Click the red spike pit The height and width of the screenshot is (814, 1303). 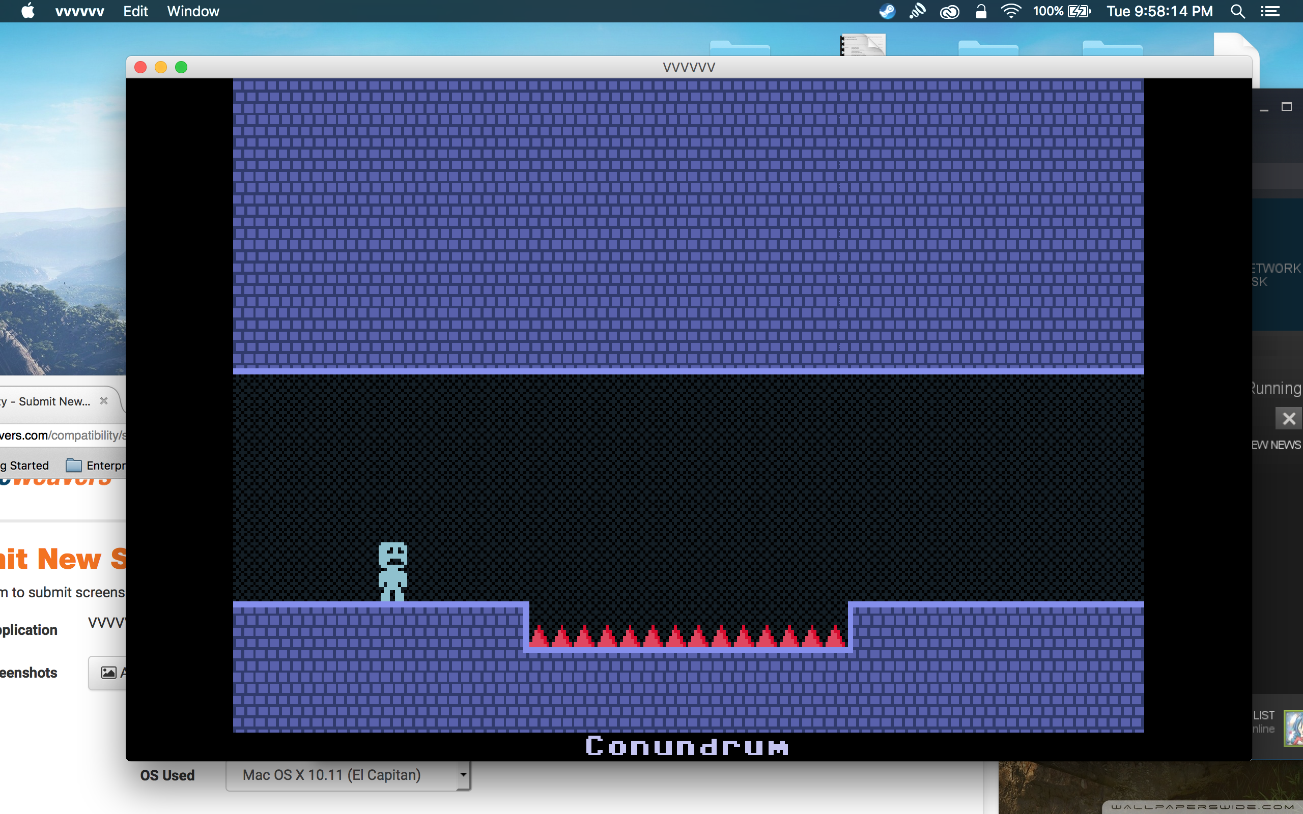tap(688, 636)
